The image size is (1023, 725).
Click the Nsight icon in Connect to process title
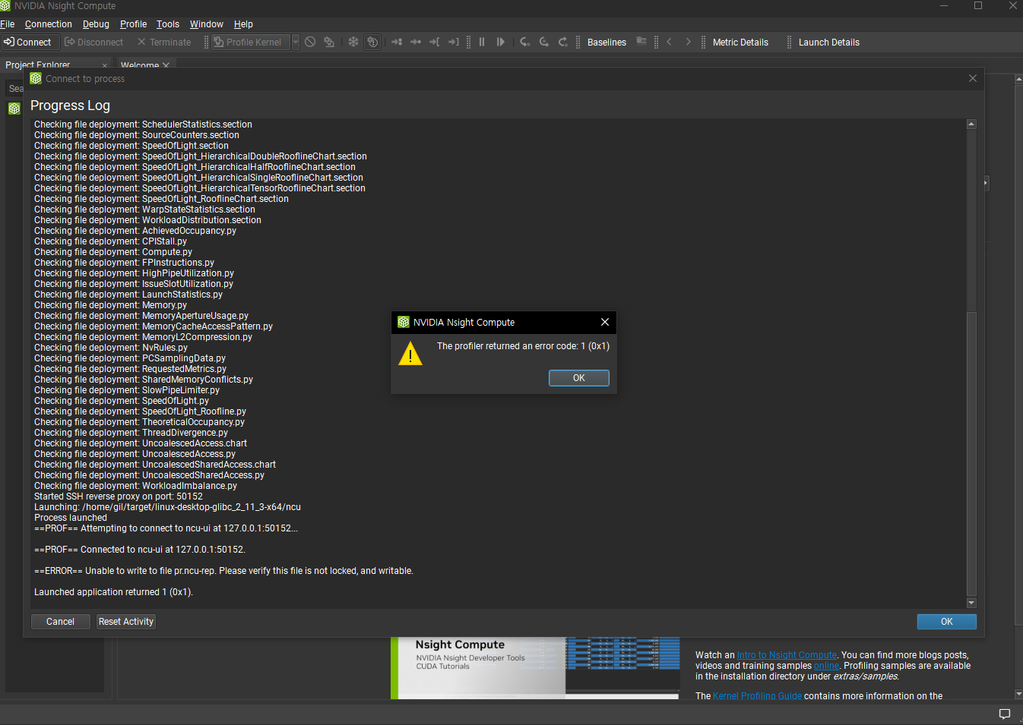(x=36, y=78)
